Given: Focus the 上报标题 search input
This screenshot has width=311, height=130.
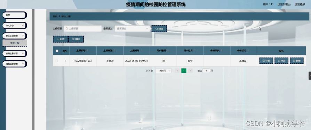Looking at the screenshot, I should click(x=83, y=28).
